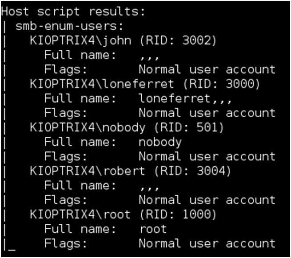Click the full name "nobody" value
Viewport: 291px width, 258px height.
click(160, 142)
